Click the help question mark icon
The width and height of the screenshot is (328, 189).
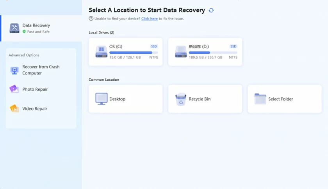click(x=91, y=18)
